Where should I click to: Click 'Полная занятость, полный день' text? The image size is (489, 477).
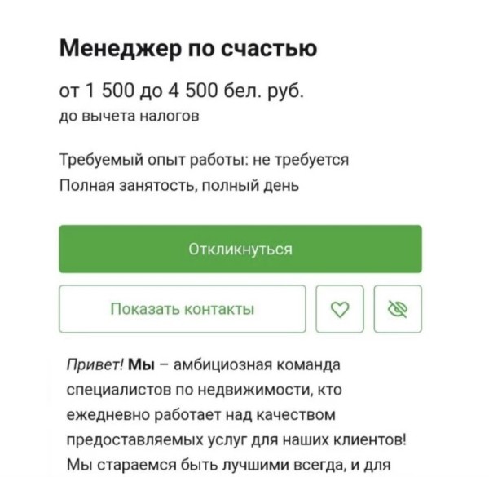pyautogui.click(x=179, y=185)
